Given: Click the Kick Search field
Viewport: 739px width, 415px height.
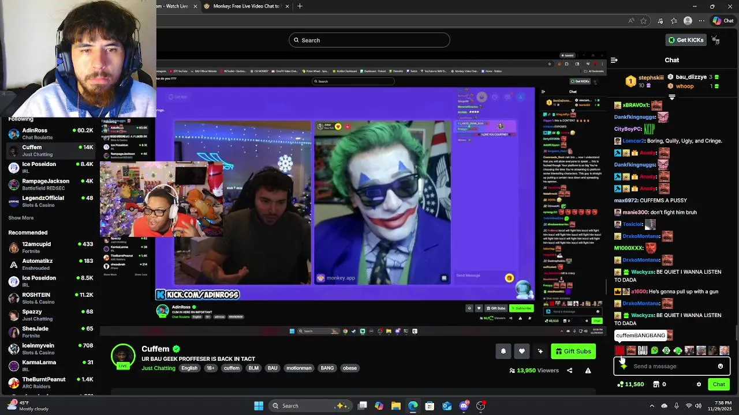Looking at the screenshot, I should click(369, 40).
